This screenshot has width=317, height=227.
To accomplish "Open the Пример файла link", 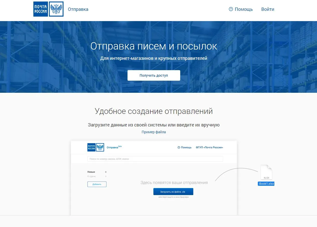I will 154,132.
